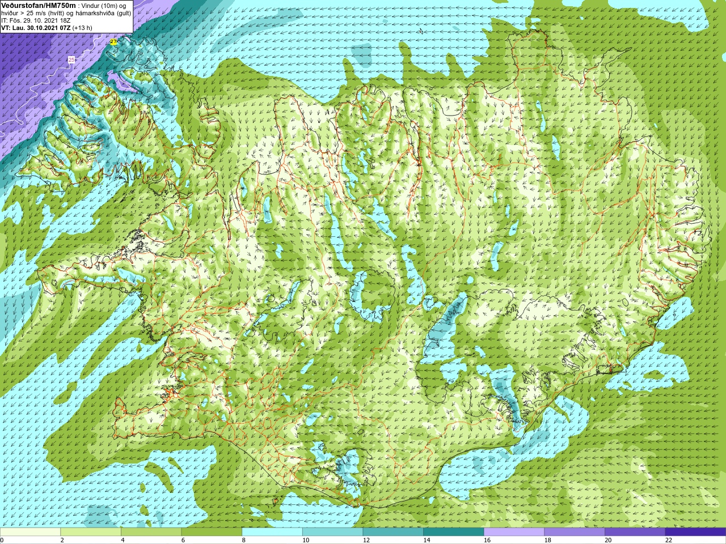Click the 10–12 m/s light teal legend swatch
Viewport: 726px width, 544px height.
(x=333, y=532)
